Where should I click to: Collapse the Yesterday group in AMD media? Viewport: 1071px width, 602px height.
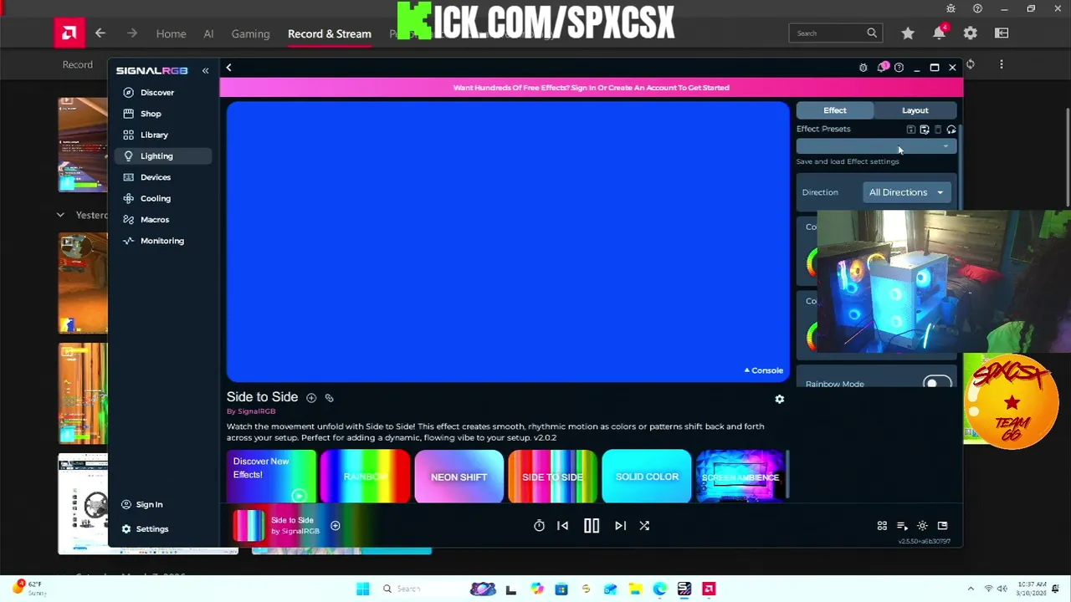click(60, 216)
